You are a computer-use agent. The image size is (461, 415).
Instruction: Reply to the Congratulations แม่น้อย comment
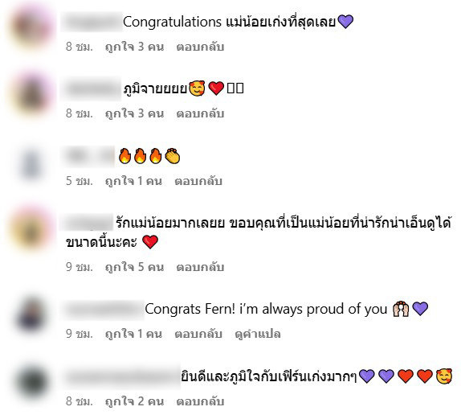(200, 47)
